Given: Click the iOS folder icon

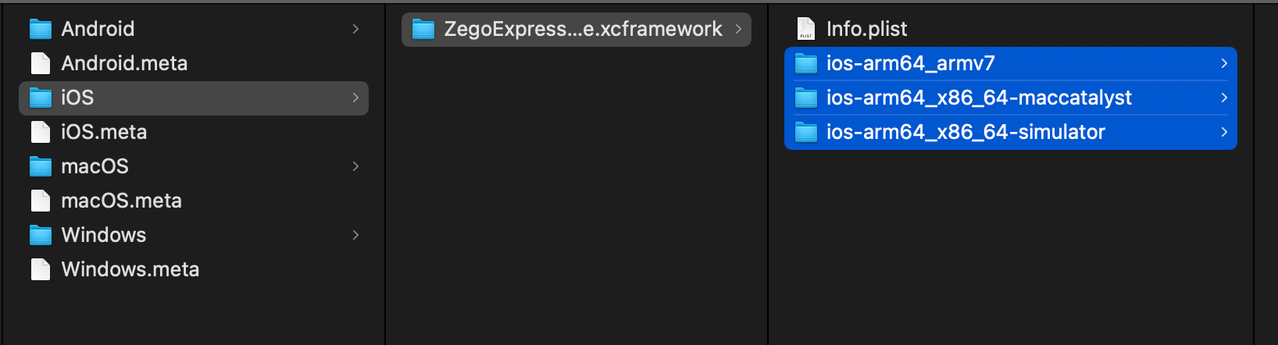Looking at the screenshot, I should (x=41, y=98).
